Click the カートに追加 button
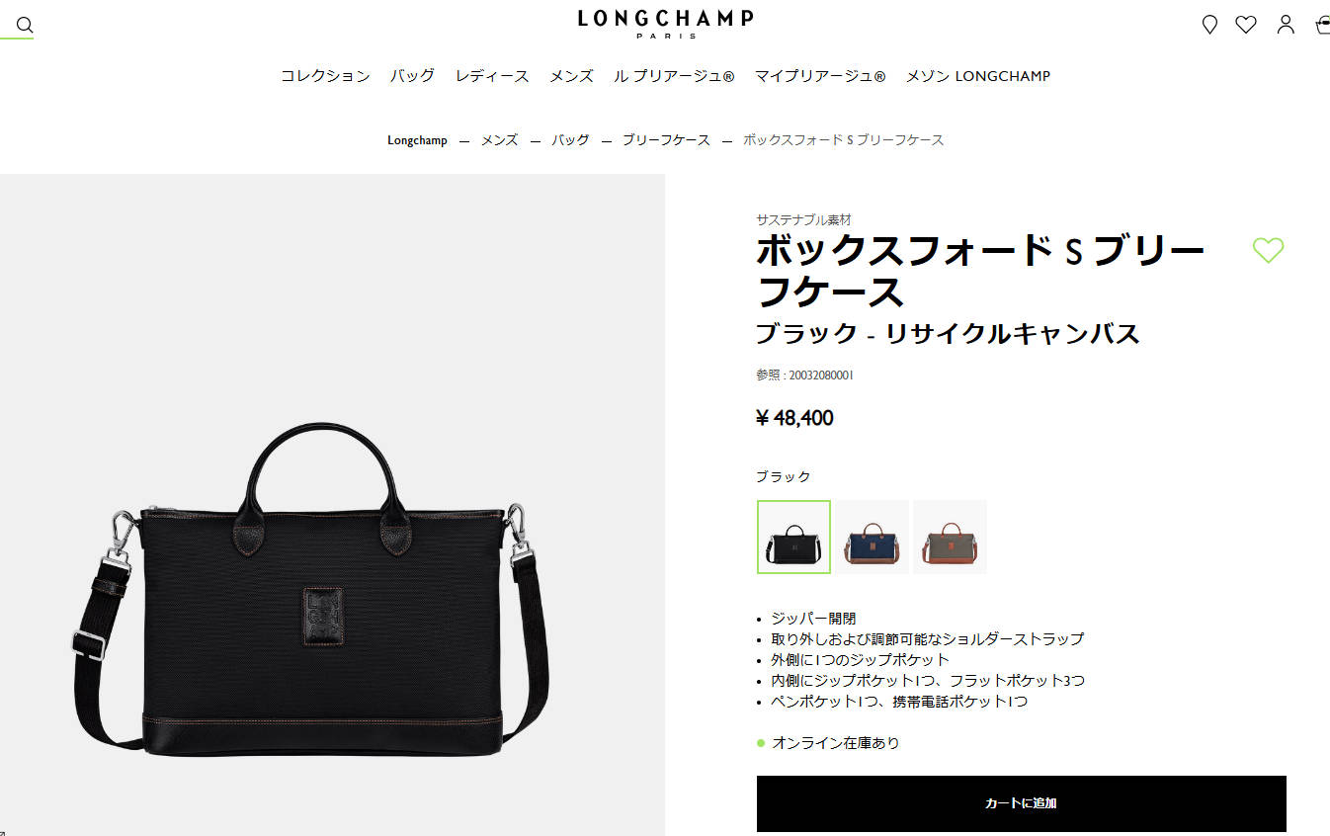Image resolution: width=1330 pixels, height=836 pixels. [x=1021, y=803]
